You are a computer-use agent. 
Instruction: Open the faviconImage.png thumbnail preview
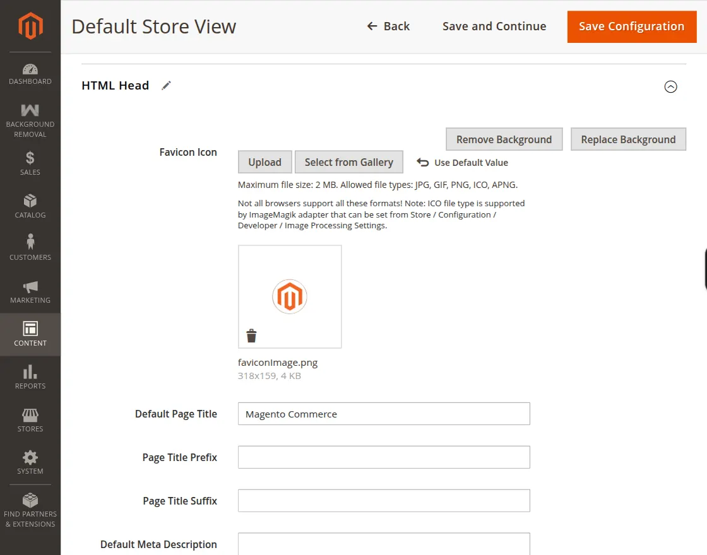290,296
